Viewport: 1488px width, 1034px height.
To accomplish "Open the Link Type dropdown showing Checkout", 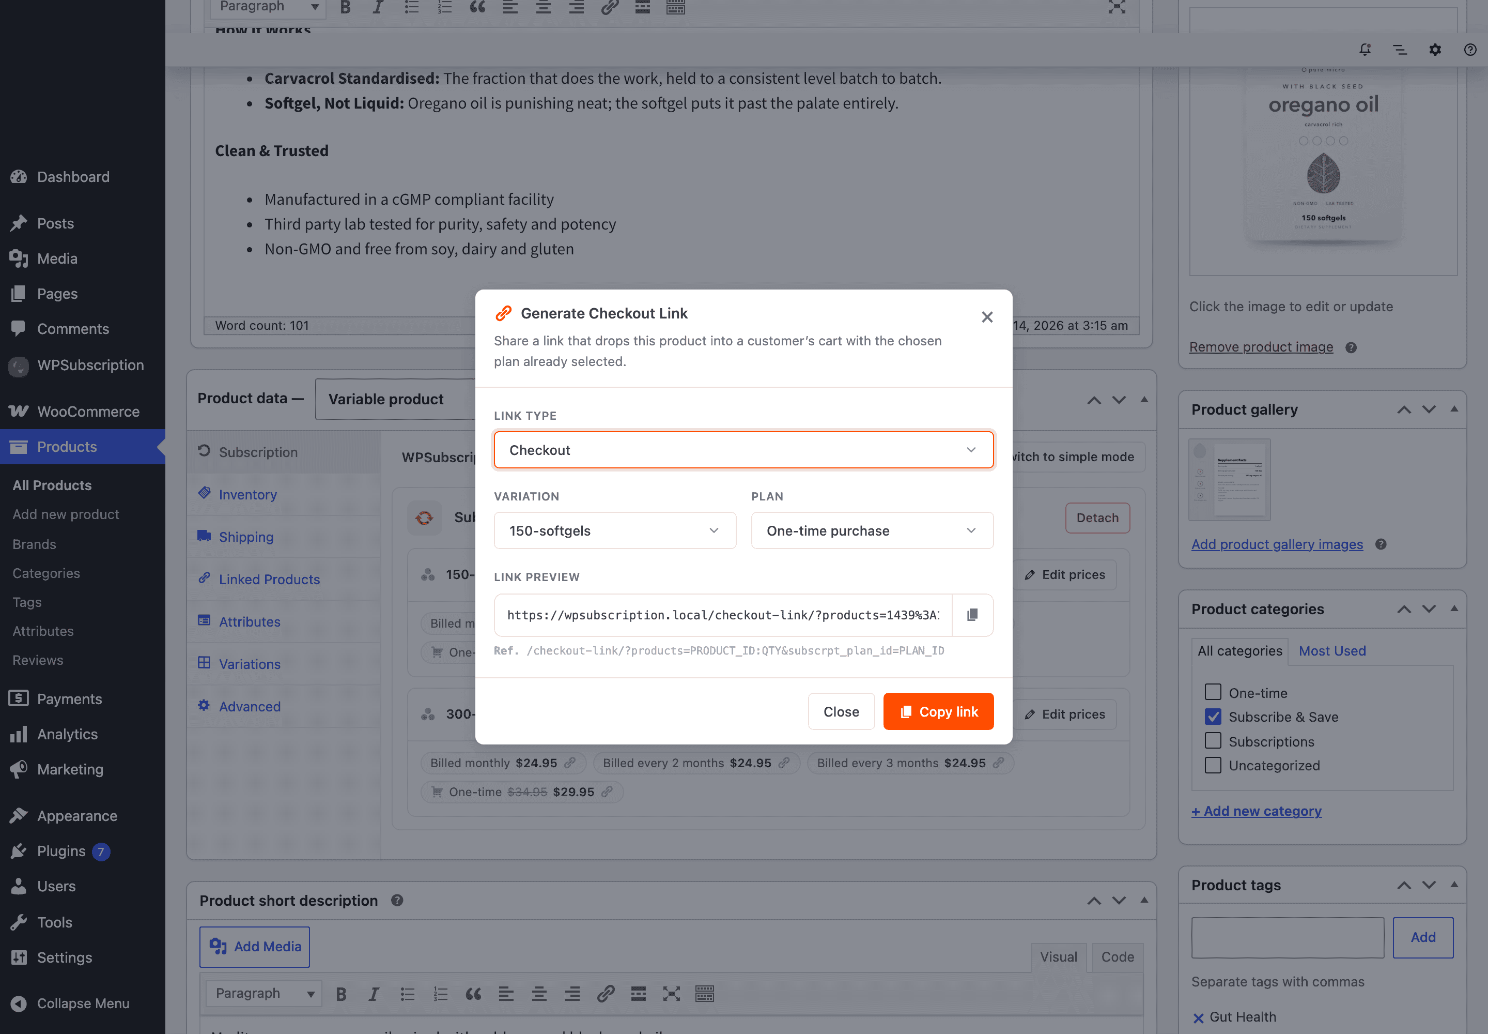I will tap(743, 450).
